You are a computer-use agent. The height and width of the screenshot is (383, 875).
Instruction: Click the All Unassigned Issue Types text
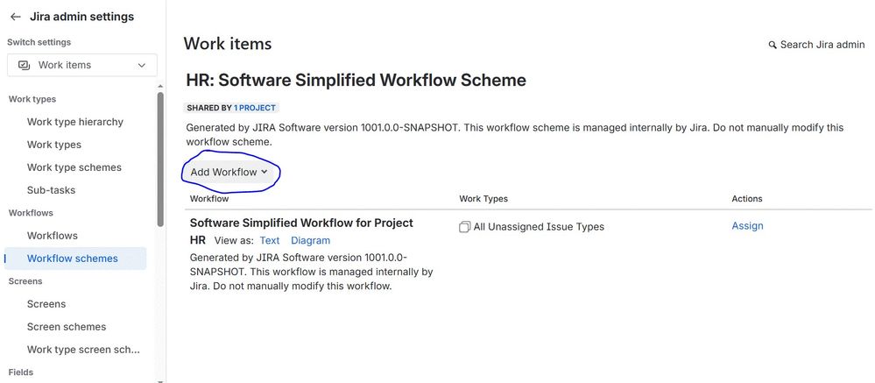[539, 227]
